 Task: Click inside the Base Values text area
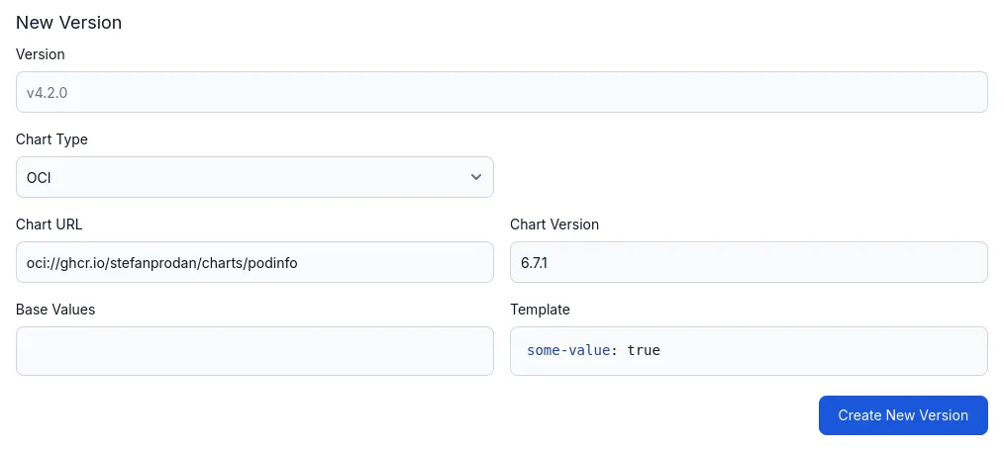click(254, 351)
